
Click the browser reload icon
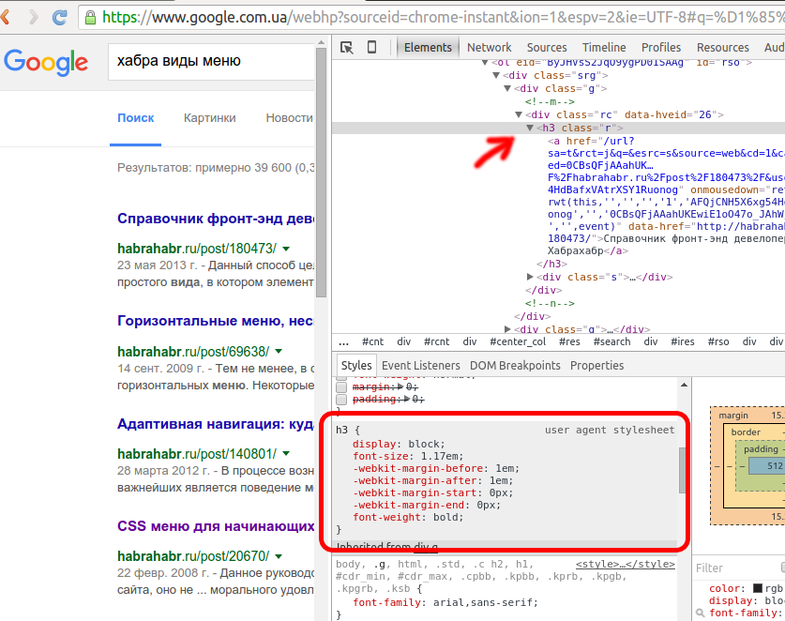coord(61,15)
